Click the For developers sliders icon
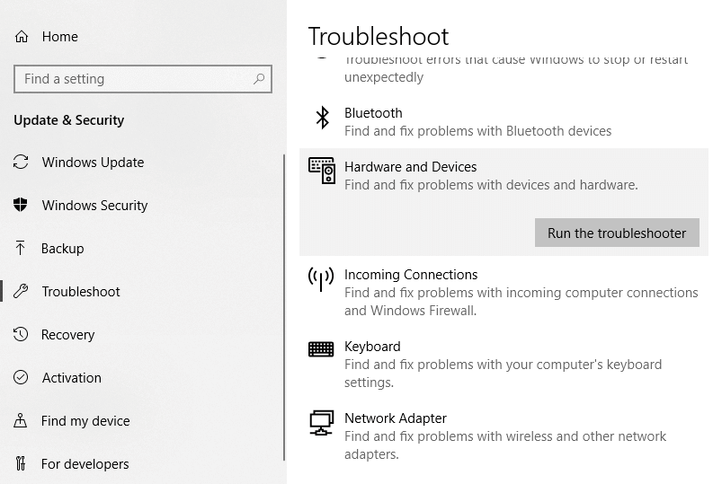 tap(22, 464)
